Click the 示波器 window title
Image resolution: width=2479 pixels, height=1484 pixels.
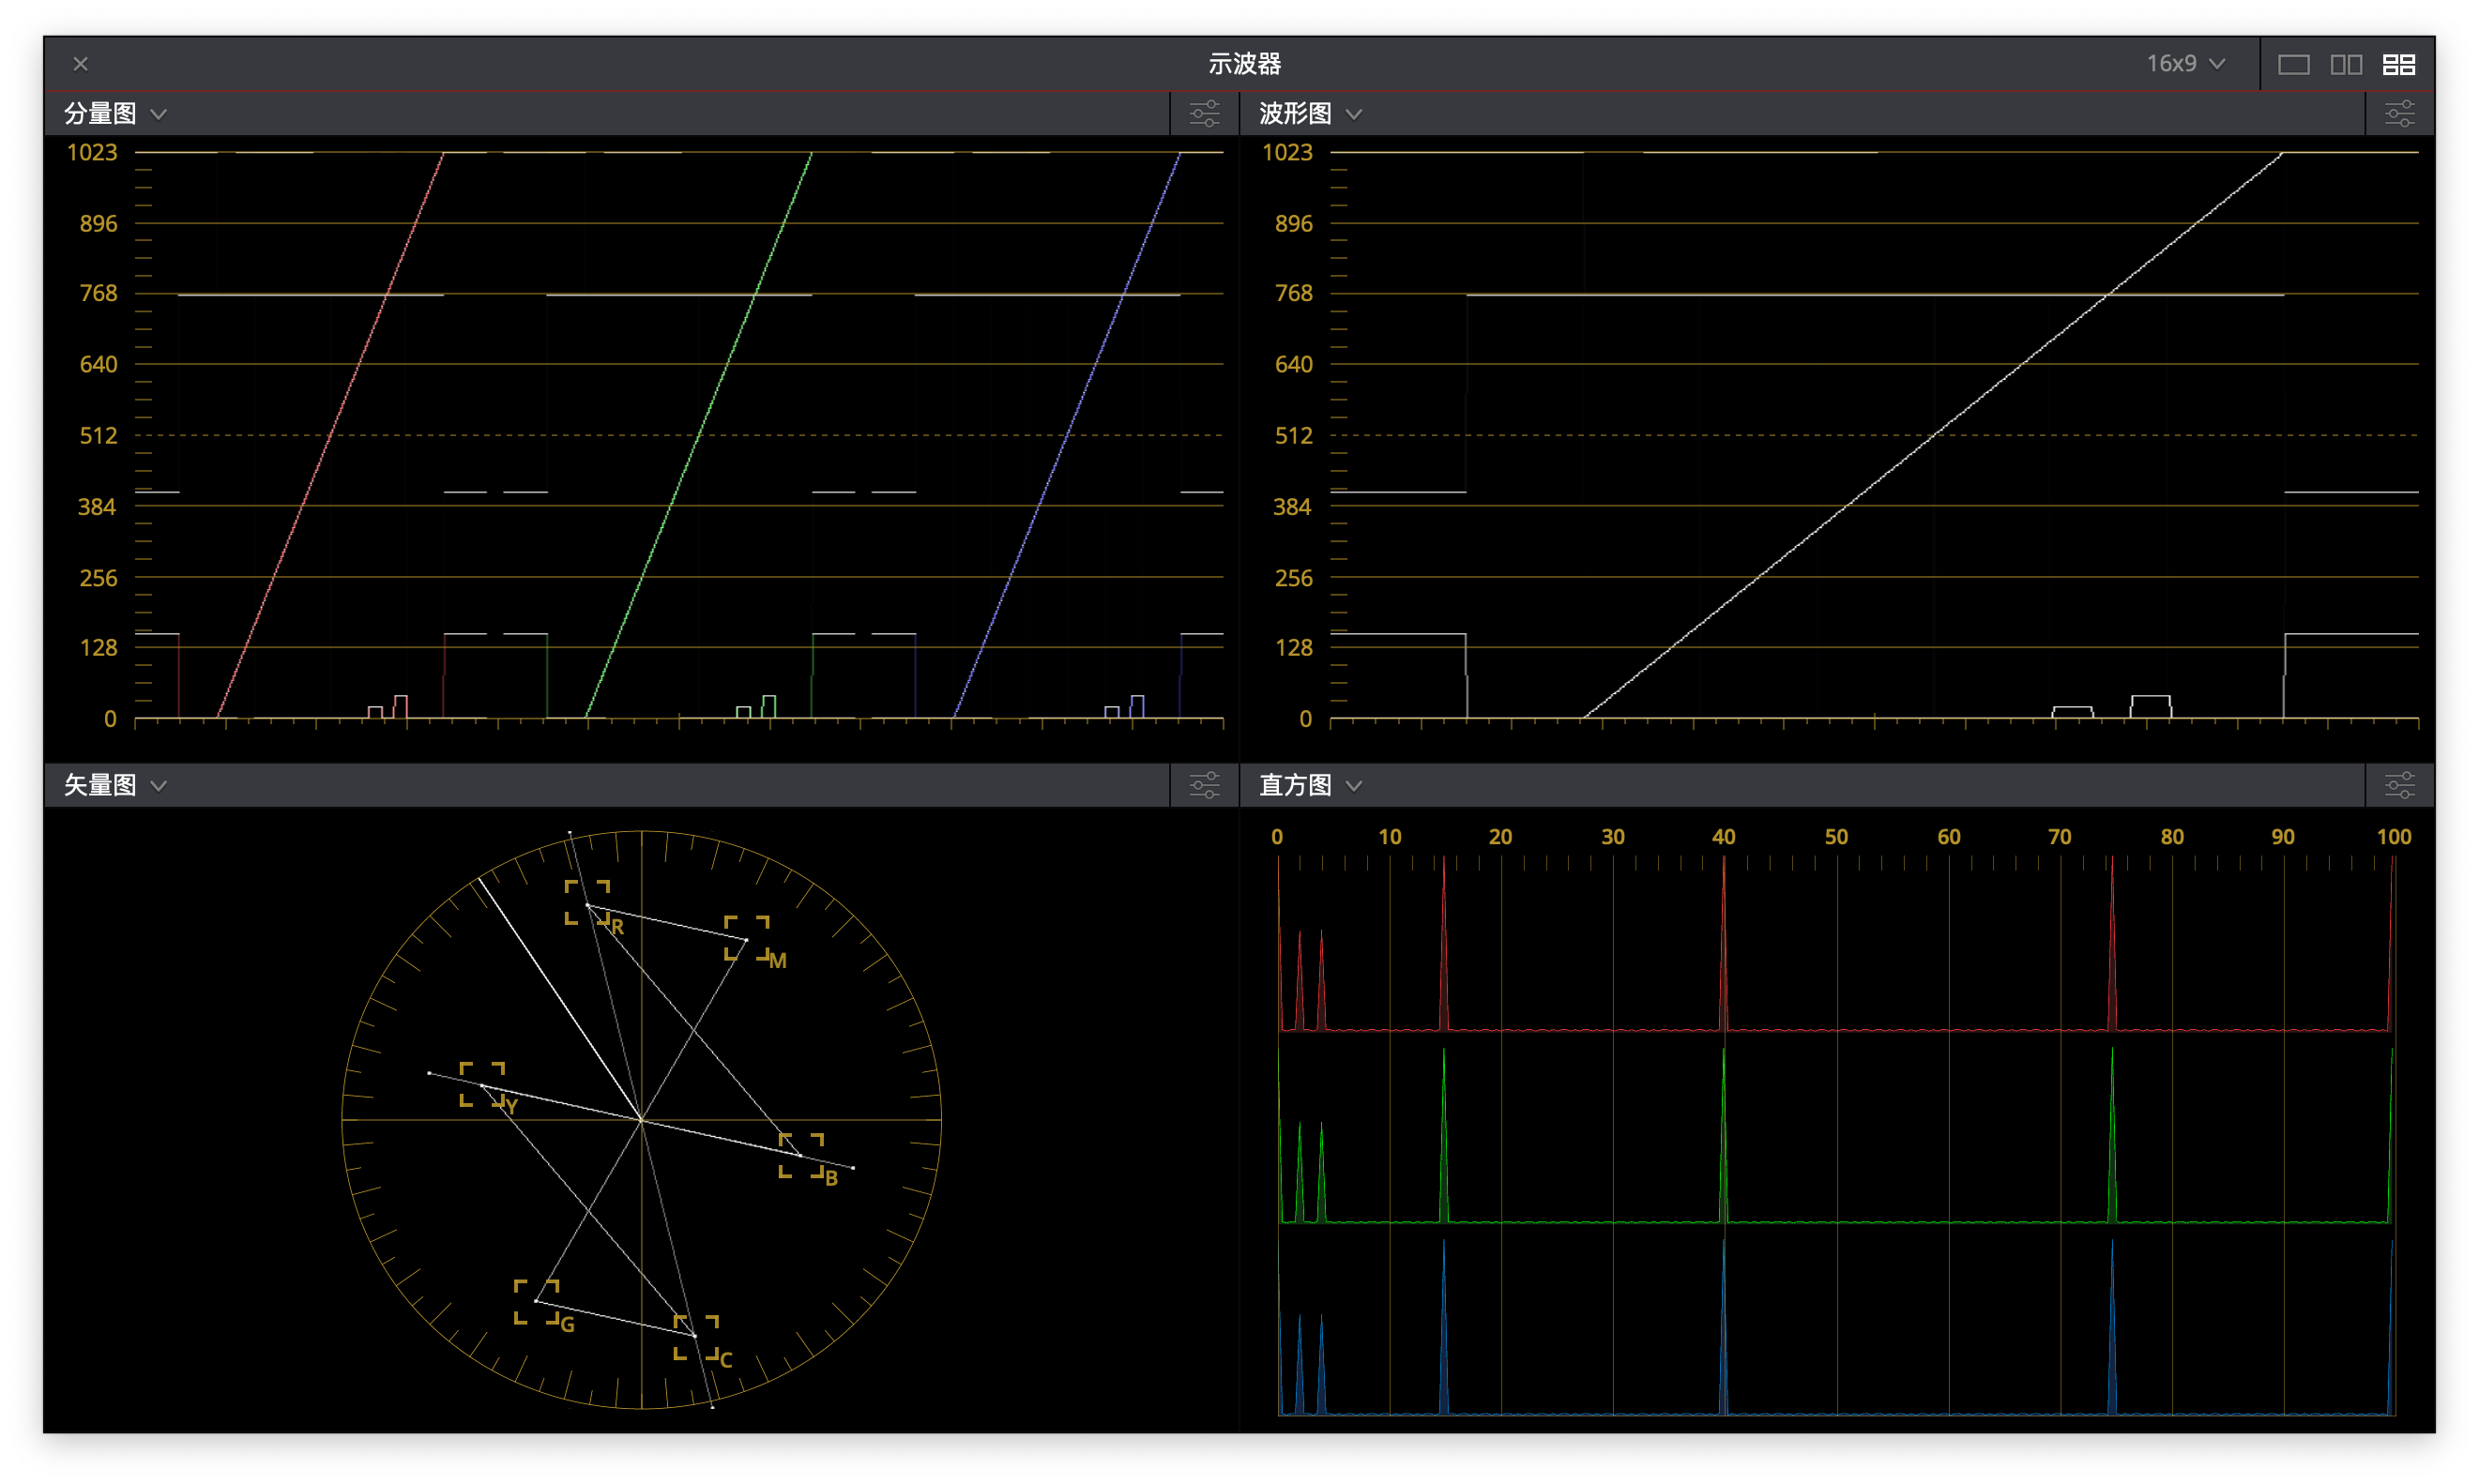pyautogui.click(x=1244, y=64)
